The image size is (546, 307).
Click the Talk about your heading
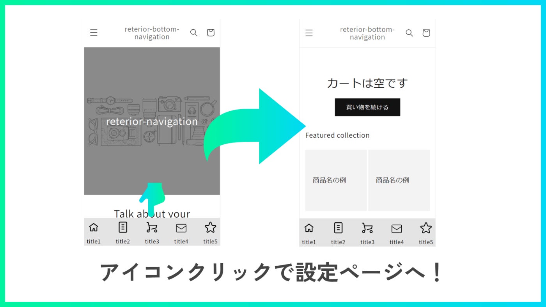point(152,213)
